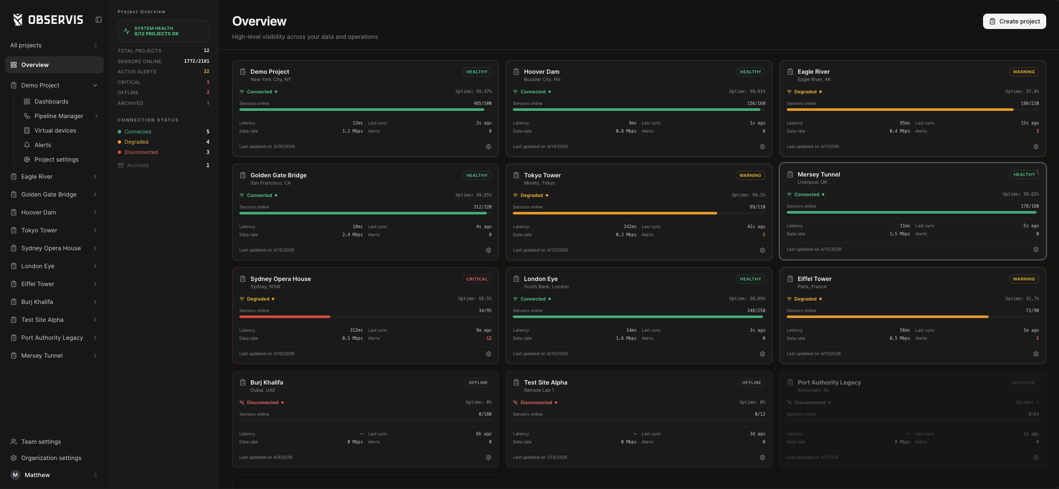
Task: Open the Matthew user account menu
Action: [x=54, y=475]
